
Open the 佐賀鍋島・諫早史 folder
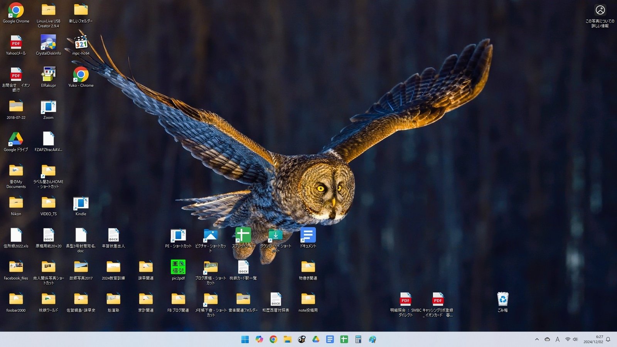(x=81, y=302)
